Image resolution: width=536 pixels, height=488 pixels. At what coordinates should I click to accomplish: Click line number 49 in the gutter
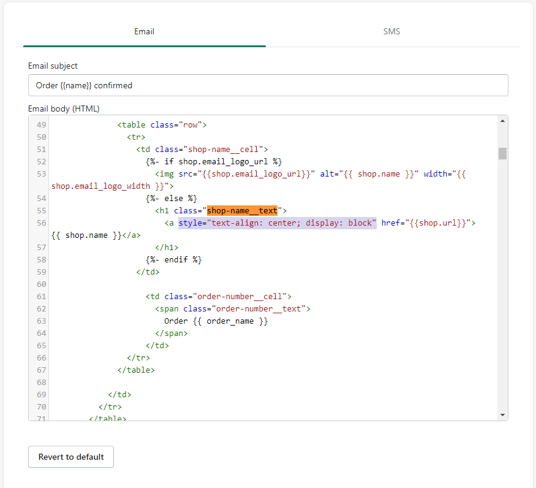tap(41, 124)
